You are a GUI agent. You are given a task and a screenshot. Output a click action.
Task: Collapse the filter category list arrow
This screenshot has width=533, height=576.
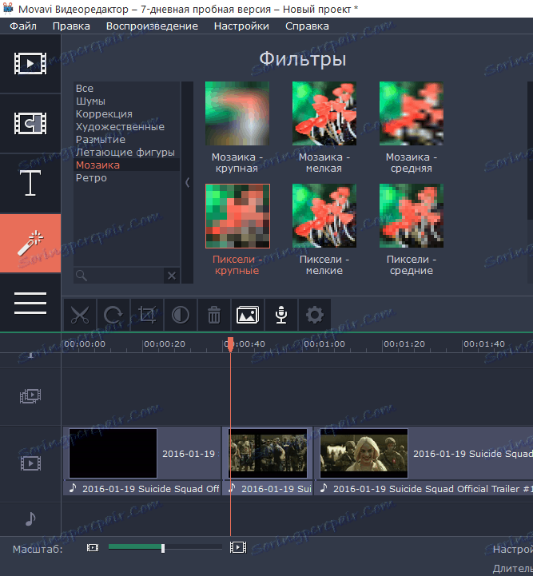[x=187, y=183]
